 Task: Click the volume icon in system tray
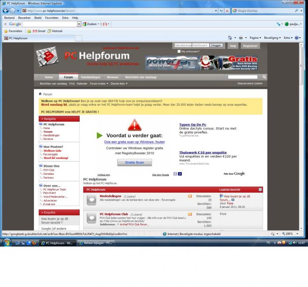click(x=295, y=243)
